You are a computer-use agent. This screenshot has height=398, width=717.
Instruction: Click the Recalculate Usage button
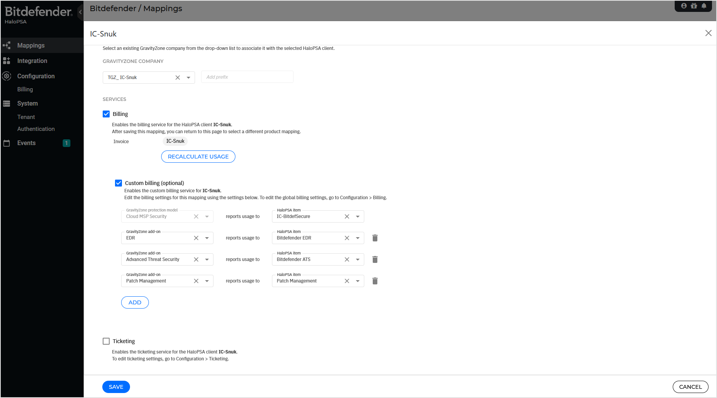tap(198, 157)
